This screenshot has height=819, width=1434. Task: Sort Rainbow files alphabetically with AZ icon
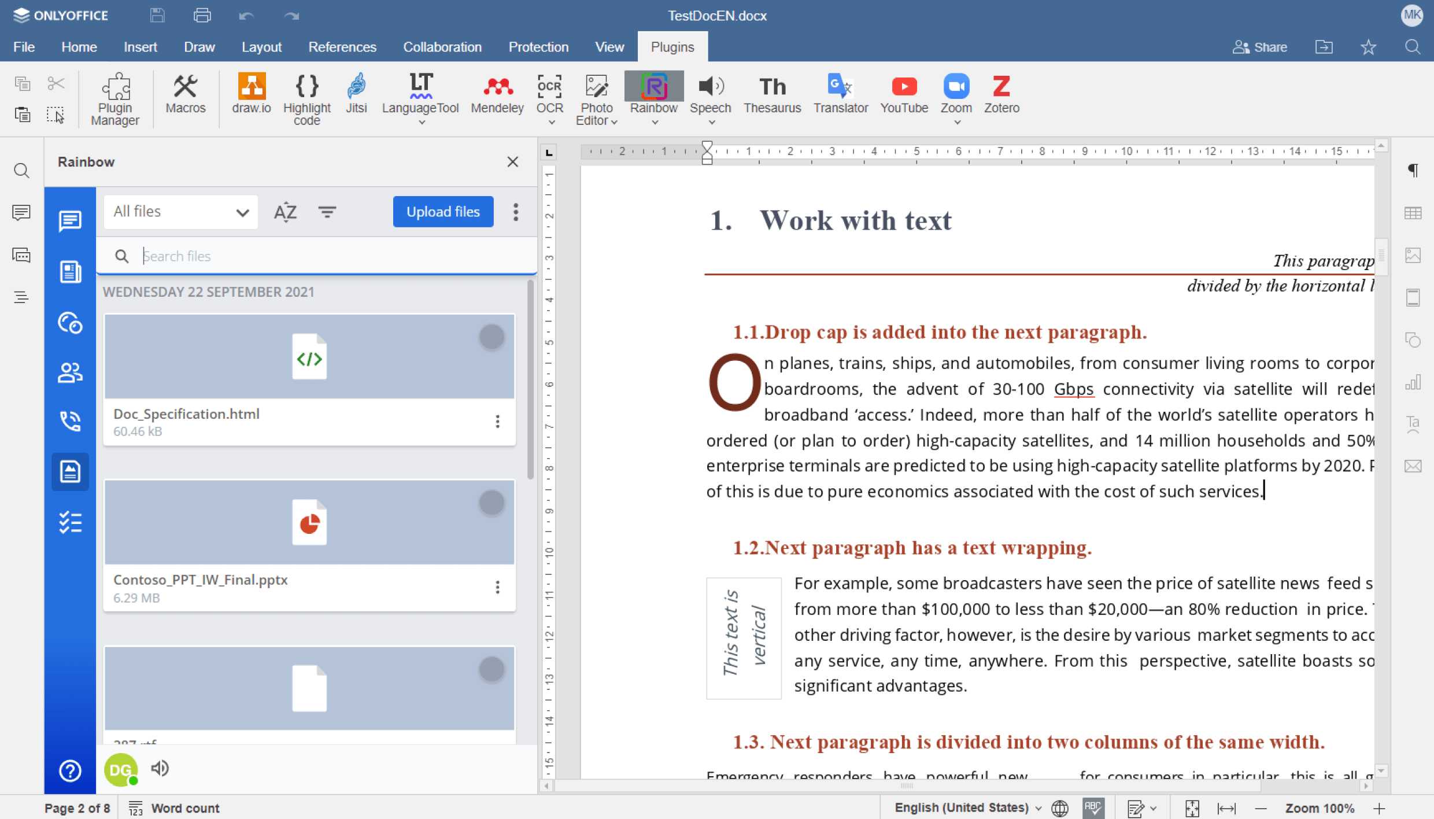[285, 212]
